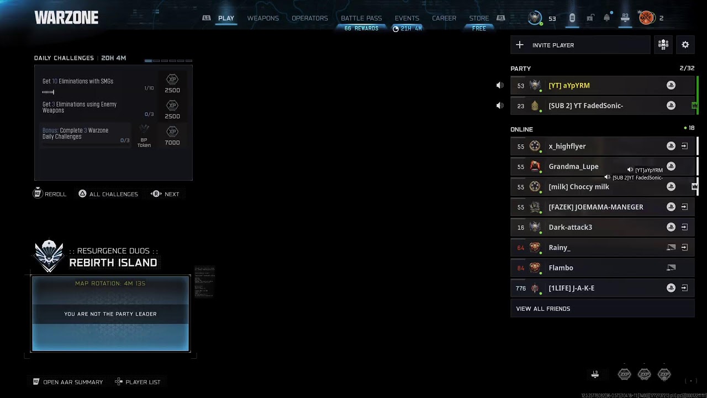The height and width of the screenshot is (398, 707).
Task: Open the notifications bell icon
Action: 607,18
